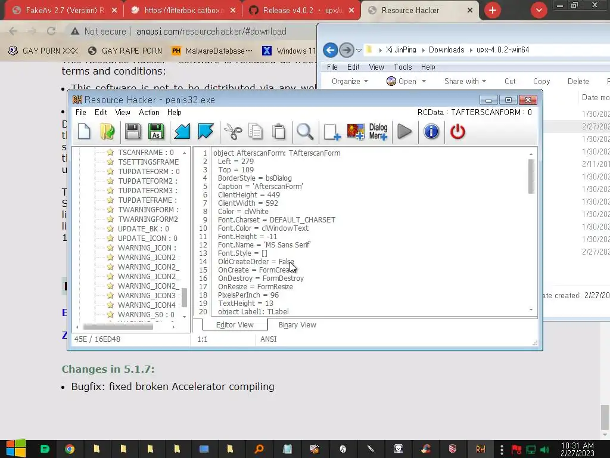Add a blank script resource icon
Viewport: 610px width, 458px height.
click(x=332, y=132)
